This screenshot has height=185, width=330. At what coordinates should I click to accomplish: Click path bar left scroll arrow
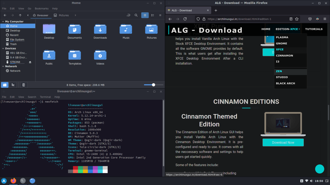28,15
